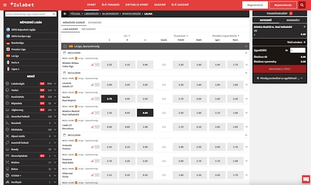Click the Regisztráció button
This screenshot has width=311, height=185.
tap(255, 5)
